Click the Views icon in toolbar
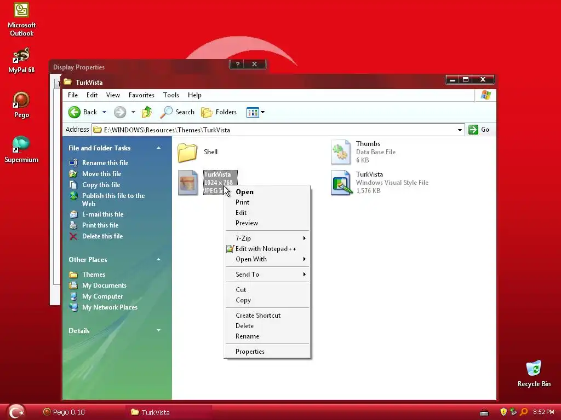 [x=253, y=112]
